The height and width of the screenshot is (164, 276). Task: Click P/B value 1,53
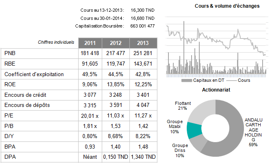click(115, 126)
